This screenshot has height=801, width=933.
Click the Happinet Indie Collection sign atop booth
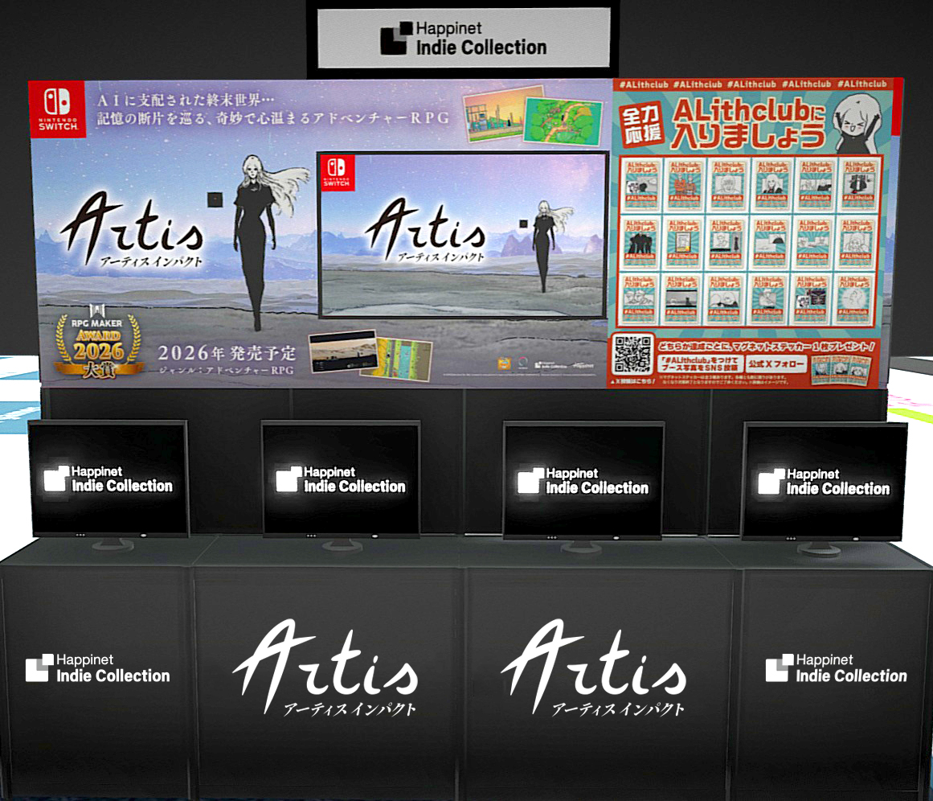464,38
